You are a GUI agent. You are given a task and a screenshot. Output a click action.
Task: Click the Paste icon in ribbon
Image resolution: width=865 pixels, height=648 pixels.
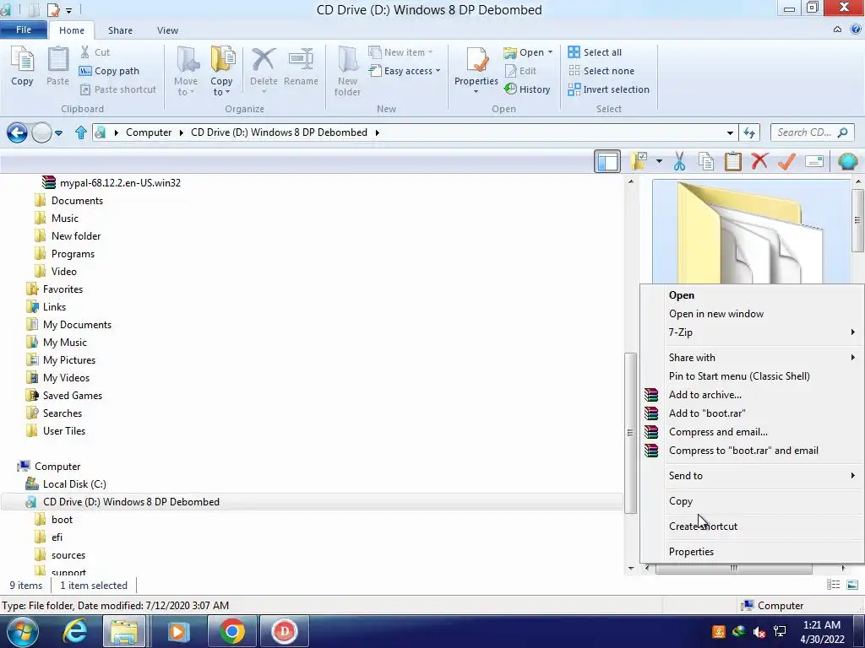tap(57, 66)
